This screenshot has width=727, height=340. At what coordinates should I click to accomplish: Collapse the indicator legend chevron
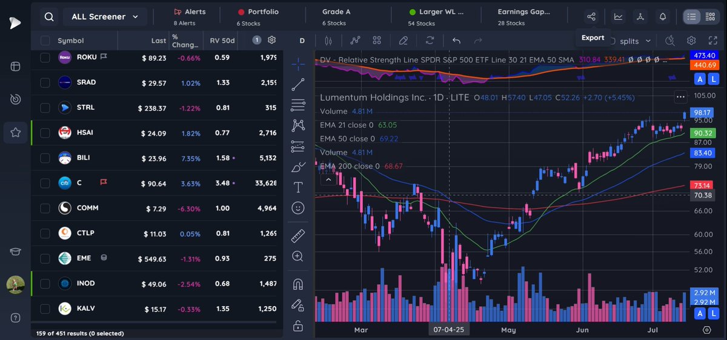tap(328, 179)
